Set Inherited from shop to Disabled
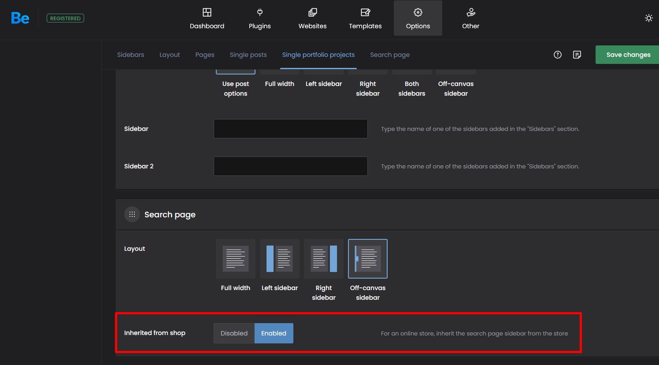This screenshot has width=659, height=365. (x=234, y=333)
